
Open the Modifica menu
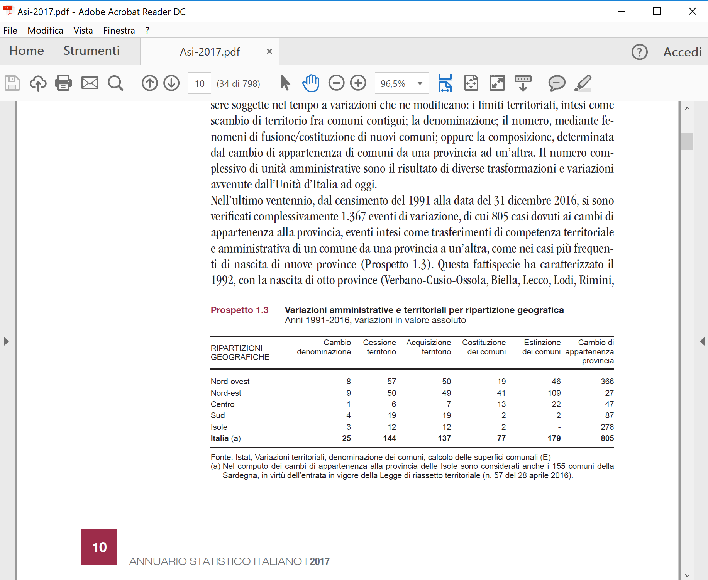pos(45,31)
